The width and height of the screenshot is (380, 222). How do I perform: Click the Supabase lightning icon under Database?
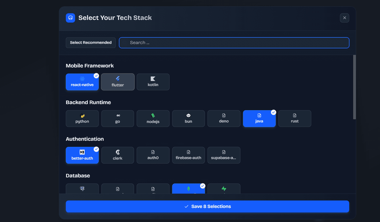(224, 189)
